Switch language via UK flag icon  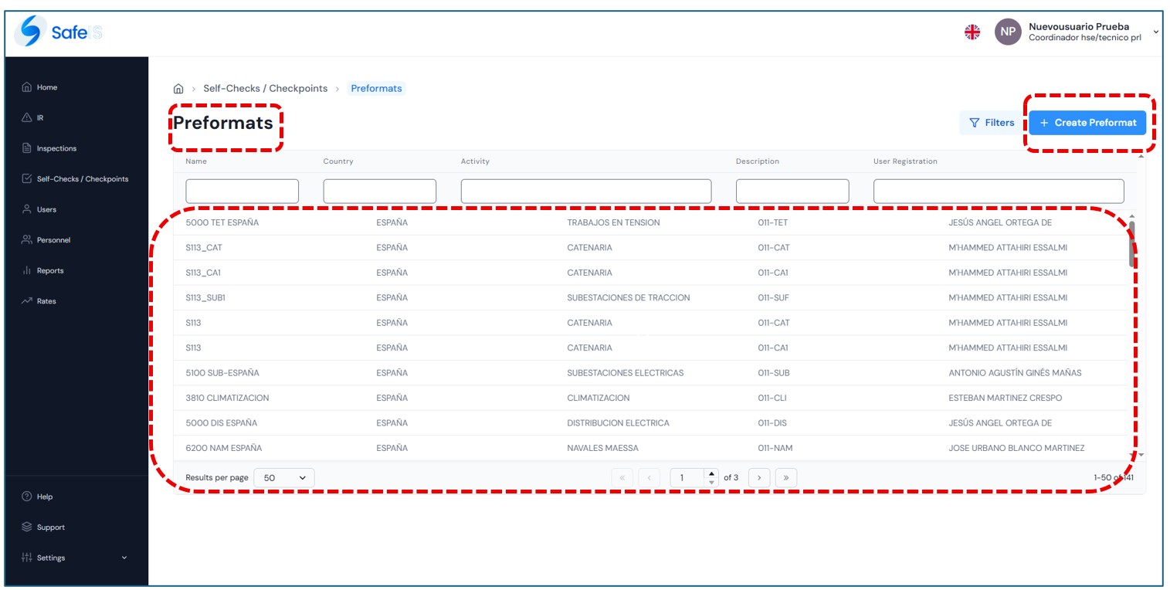pos(972,32)
